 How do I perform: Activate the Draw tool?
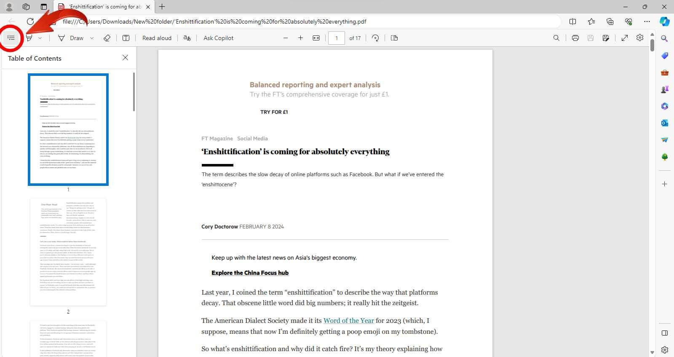tap(71, 38)
